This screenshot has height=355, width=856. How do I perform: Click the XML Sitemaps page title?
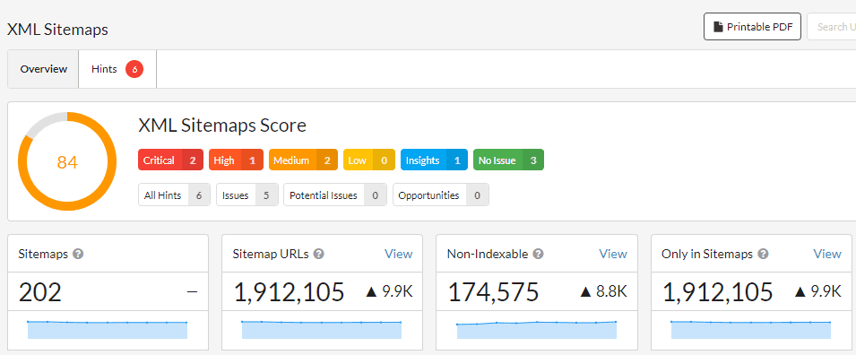[x=57, y=30]
